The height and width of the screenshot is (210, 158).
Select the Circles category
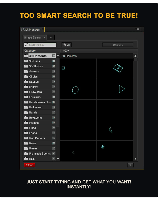tap(40, 77)
